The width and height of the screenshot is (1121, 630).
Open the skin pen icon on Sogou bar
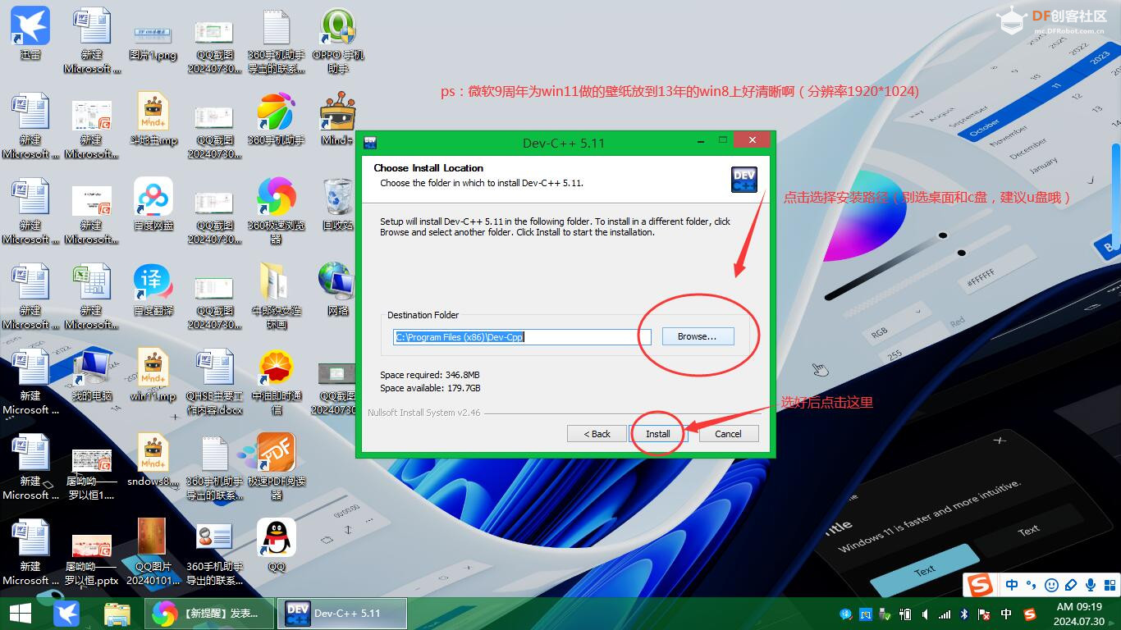(1071, 585)
